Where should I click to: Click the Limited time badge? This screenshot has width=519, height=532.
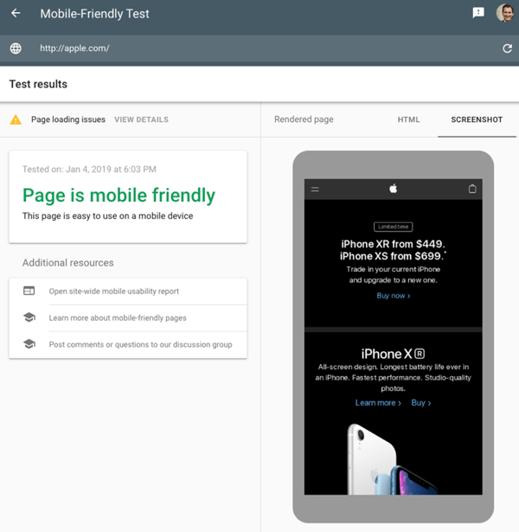click(394, 227)
